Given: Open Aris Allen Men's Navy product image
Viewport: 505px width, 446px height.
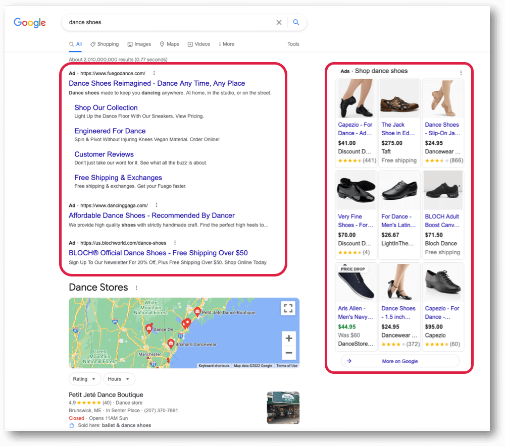Looking at the screenshot, I should click(356, 282).
